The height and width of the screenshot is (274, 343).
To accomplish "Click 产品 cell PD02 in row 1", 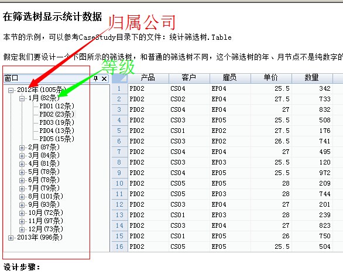I will tap(148, 88).
